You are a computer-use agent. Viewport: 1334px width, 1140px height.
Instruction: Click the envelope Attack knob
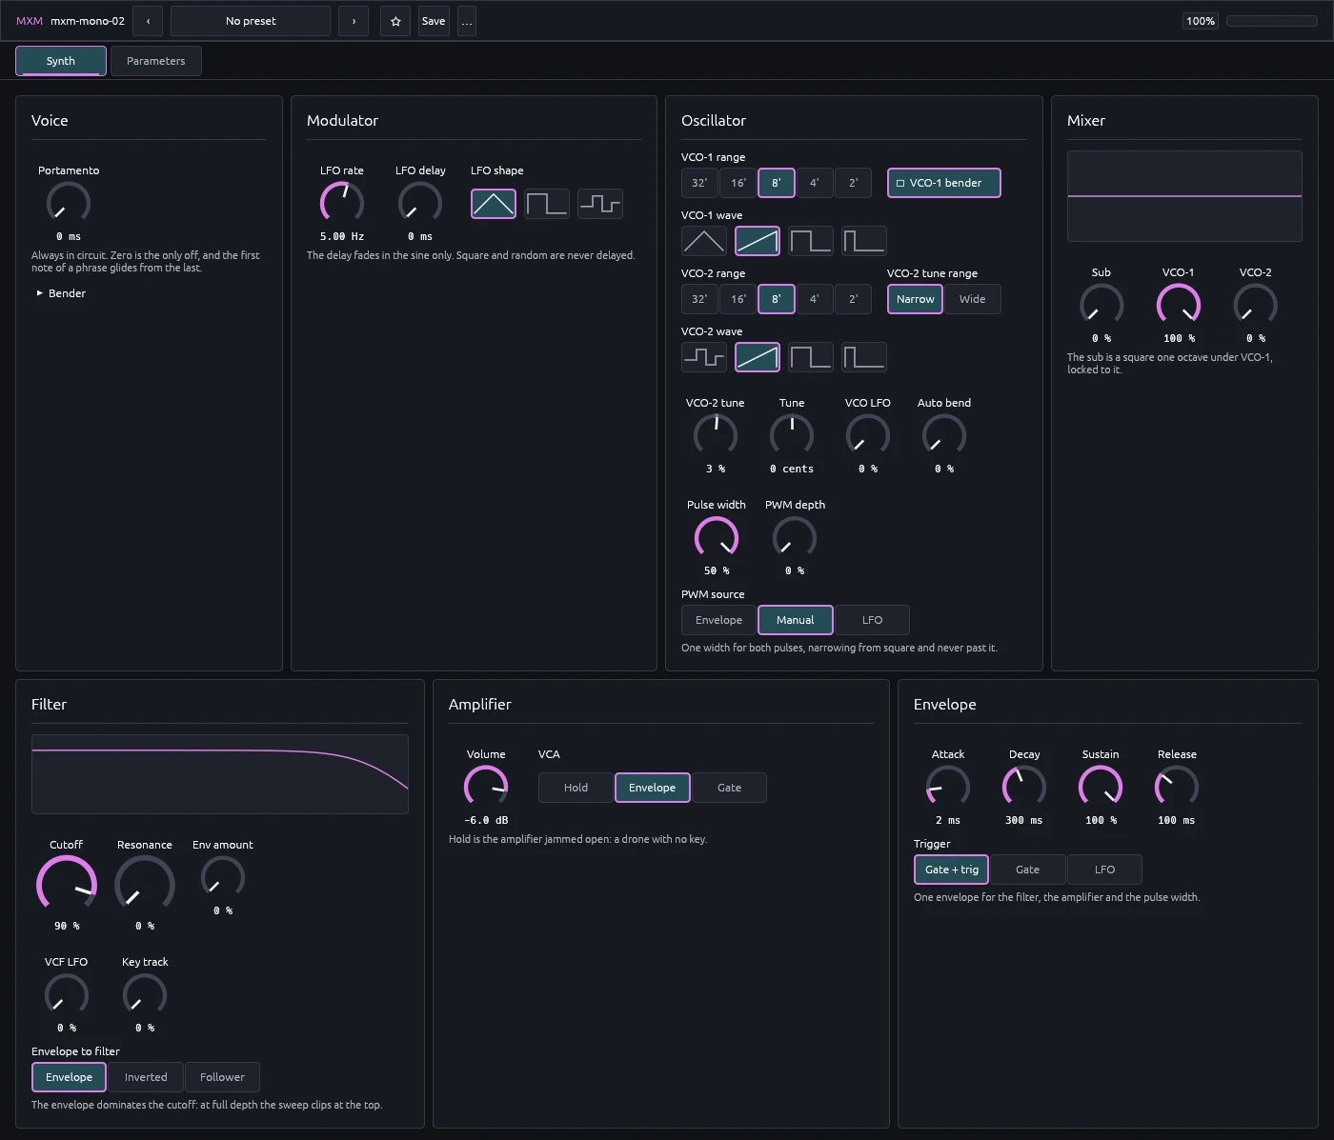click(x=948, y=787)
